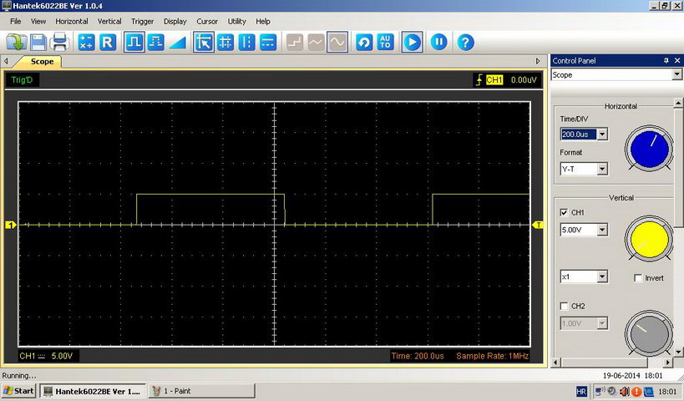684x401 pixels.
Task: Open the Trigger menu
Action: coord(142,21)
